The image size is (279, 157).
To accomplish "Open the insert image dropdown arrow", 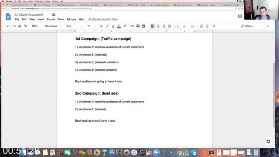I will tap(147, 26).
